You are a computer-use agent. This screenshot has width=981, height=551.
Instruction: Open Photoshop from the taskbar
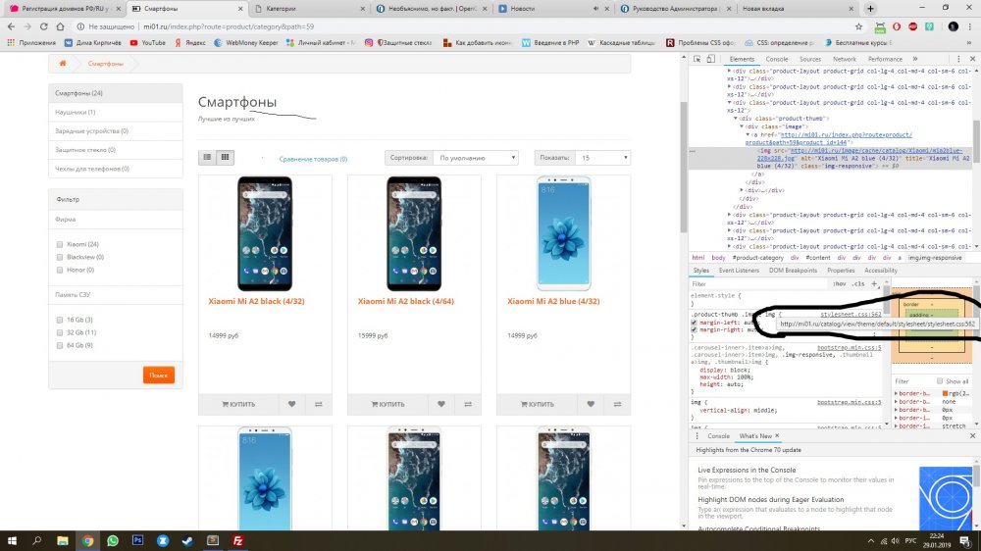coord(137,540)
